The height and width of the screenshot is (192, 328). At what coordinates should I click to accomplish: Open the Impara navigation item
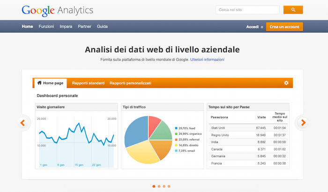tap(66, 26)
